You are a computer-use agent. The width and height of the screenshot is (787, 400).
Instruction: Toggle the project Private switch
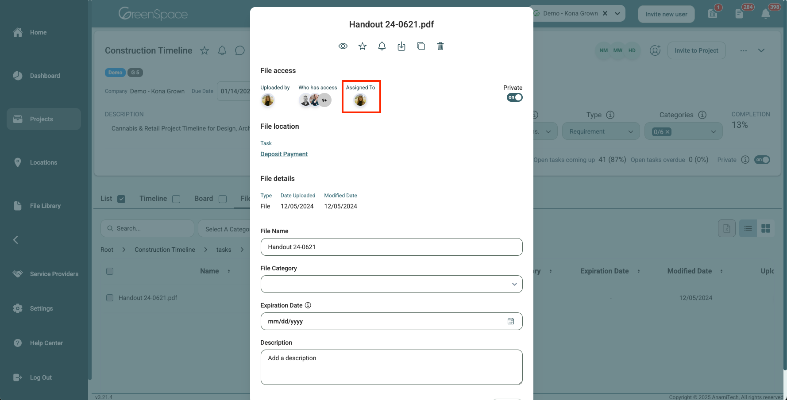coord(762,160)
